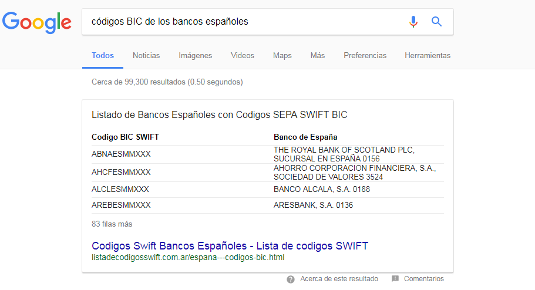This screenshot has height=290, width=535.
Task: Click the Google logo
Action: (37, 22)
